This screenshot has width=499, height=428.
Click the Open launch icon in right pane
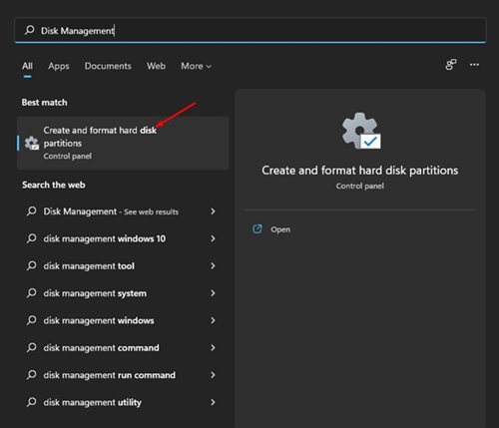coord(257,228)
